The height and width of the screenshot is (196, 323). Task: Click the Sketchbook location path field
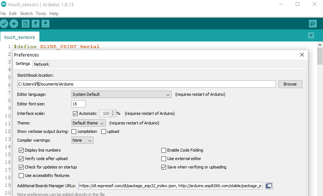[x=147, y=84]
